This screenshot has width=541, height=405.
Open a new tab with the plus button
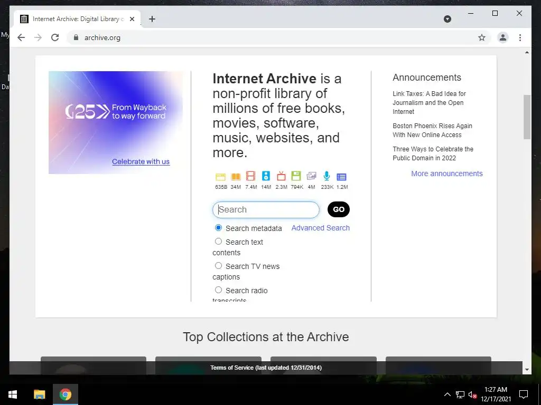[152, 19]
